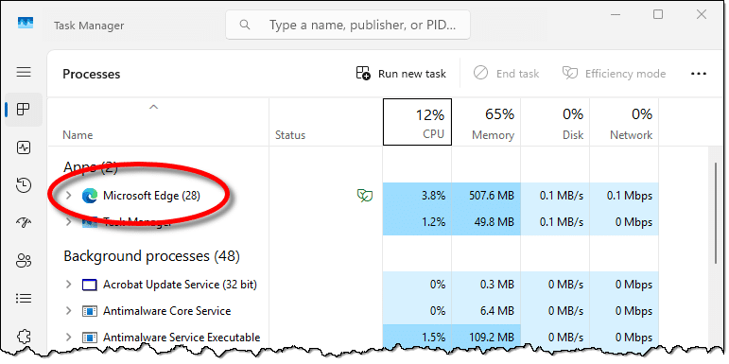Open the hamburger navigation menu
729x364 pixels.
[24, 72]
